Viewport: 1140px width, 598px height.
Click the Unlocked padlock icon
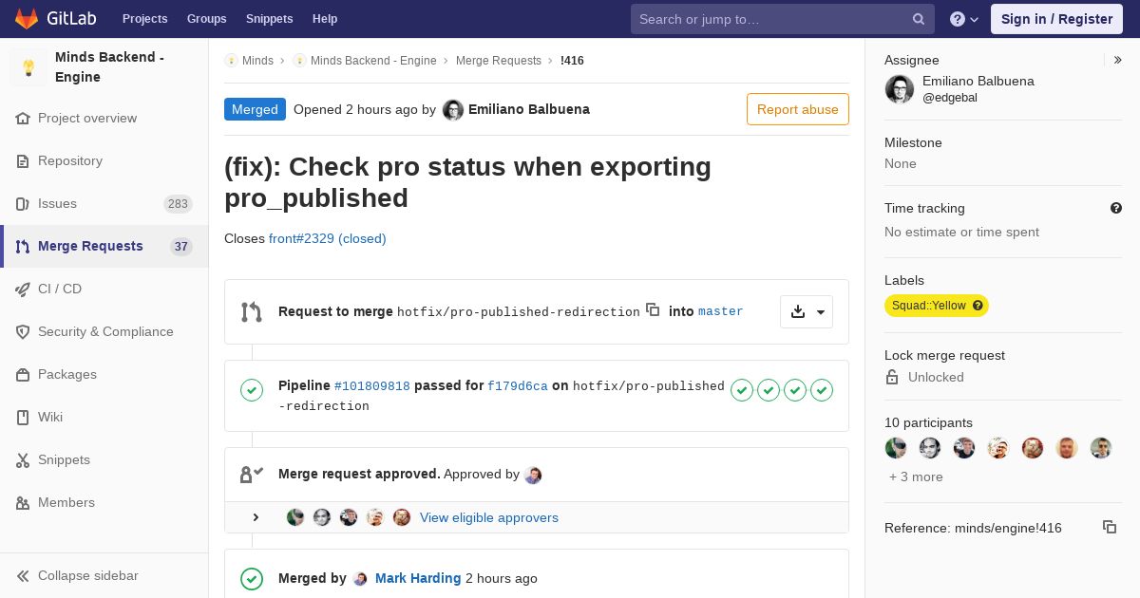pos(892,377)
